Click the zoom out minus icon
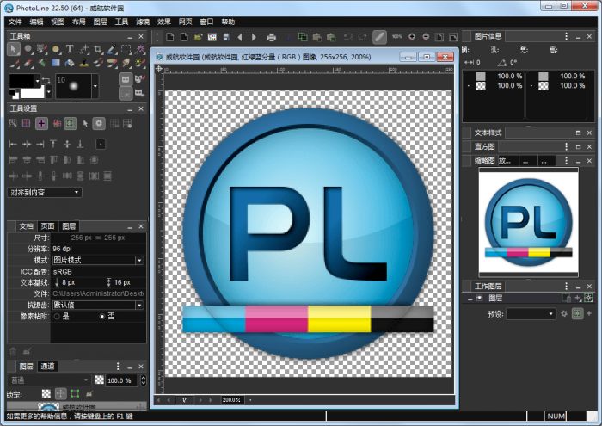602x426 pixels. pos(426,37)
